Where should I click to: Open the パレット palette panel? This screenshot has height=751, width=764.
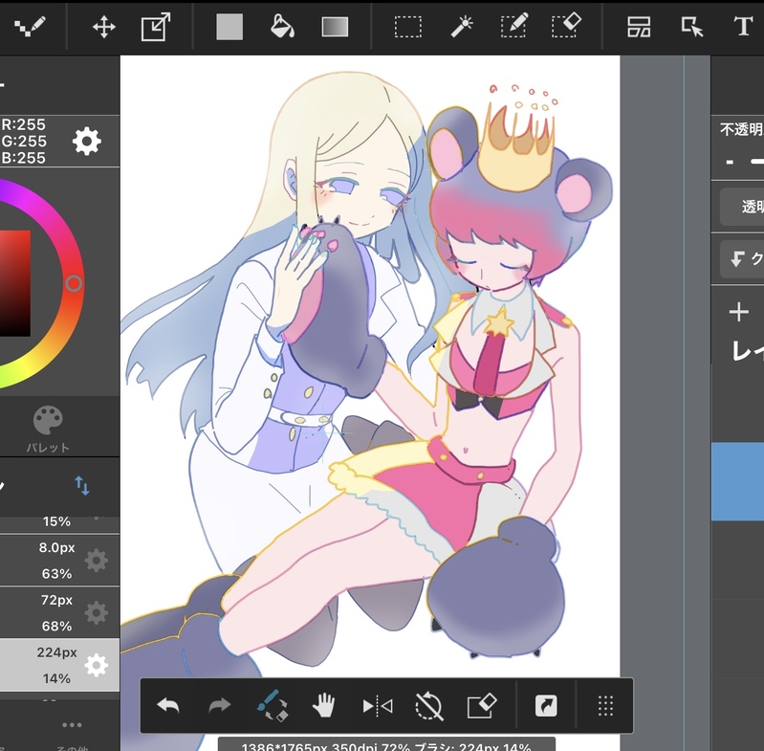pyautogui.click(x=48, y=429)
